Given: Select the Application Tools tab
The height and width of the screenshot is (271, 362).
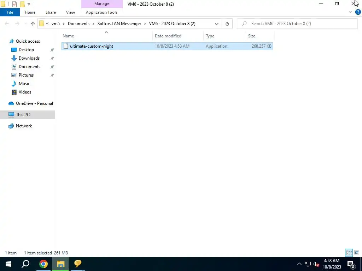Looking at the screenshot, I should coord(101,12).
